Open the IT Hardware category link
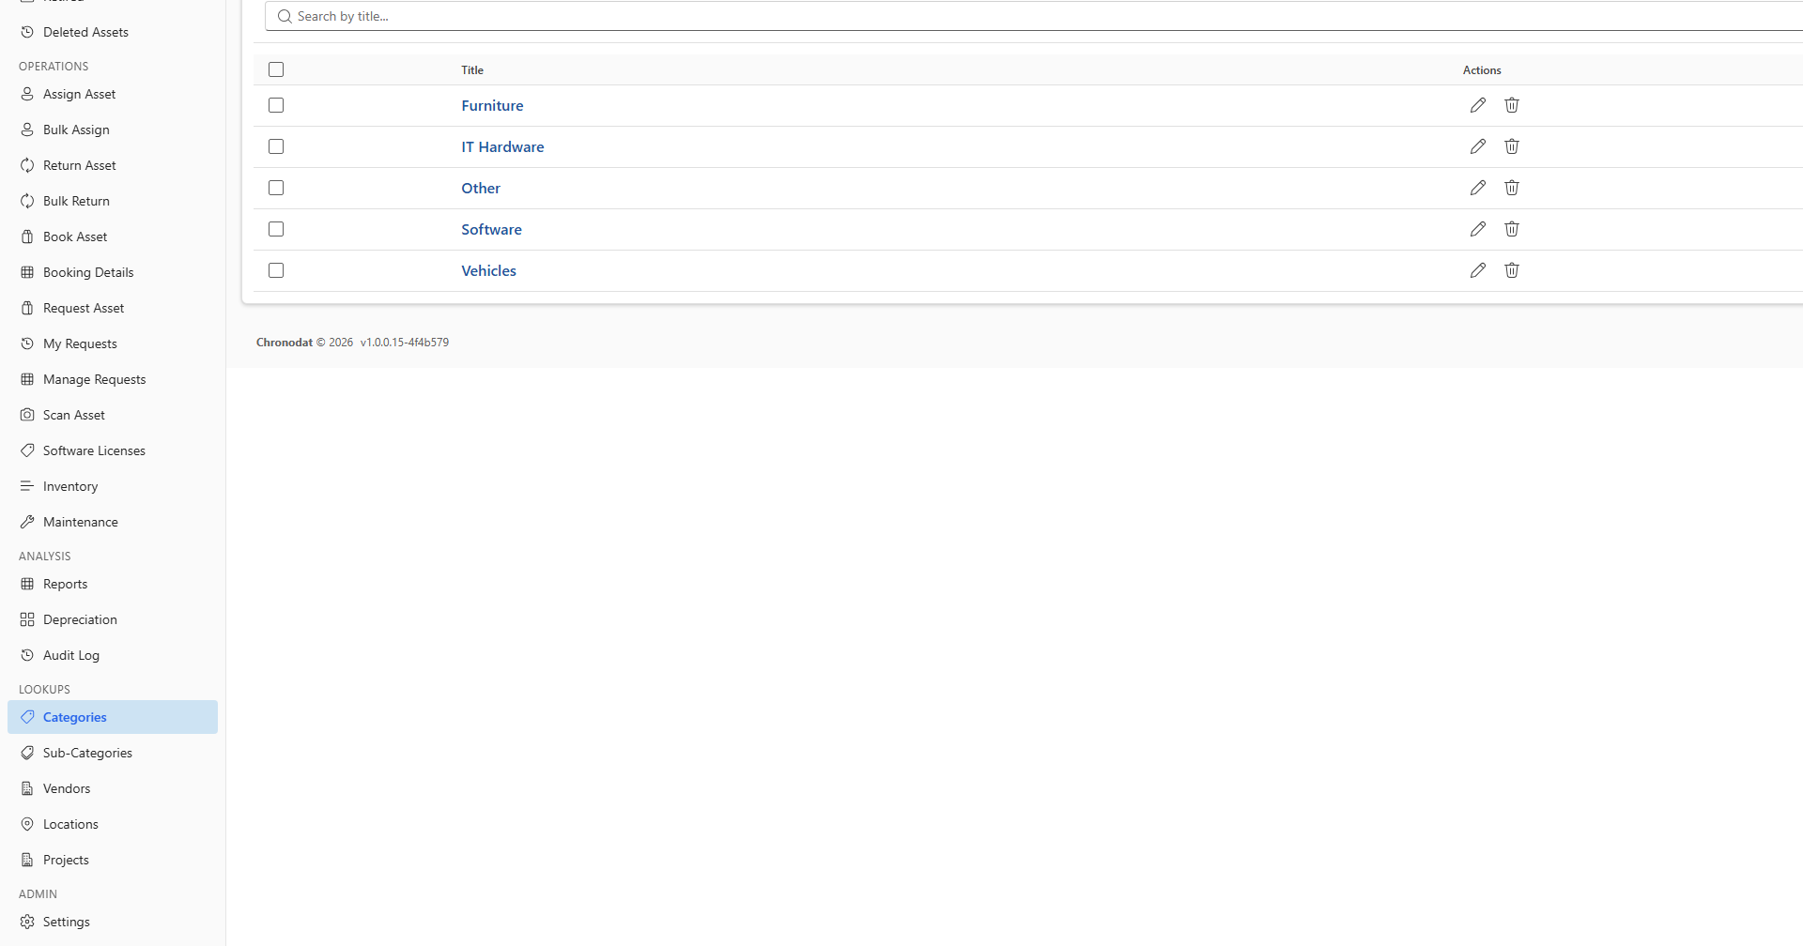1803x946 pixels. (502, 147)
